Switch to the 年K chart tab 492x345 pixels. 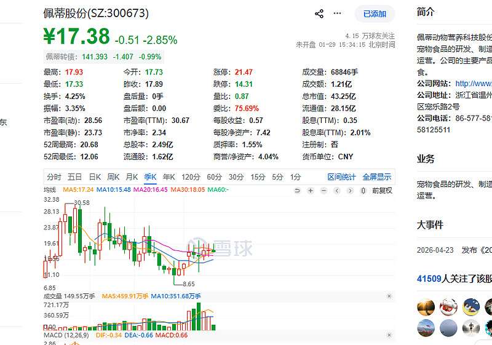point(169,177)
